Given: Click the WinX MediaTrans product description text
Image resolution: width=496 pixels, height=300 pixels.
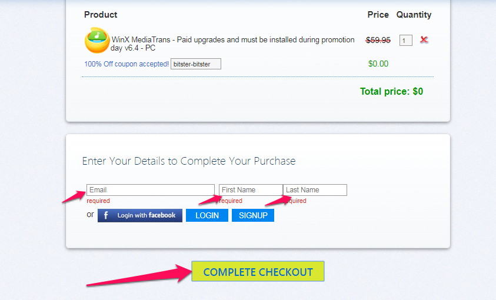Looking at the screenshot, I should pos(232,44).
